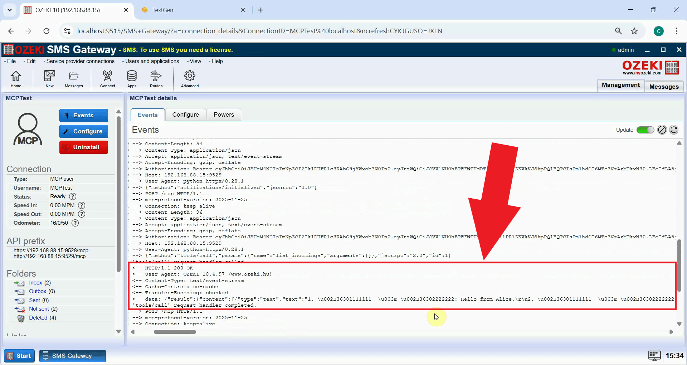The width and height of the screenshot is (687, 365).
Task: Click the Start button in taskbar
Action: coord(19,356)
